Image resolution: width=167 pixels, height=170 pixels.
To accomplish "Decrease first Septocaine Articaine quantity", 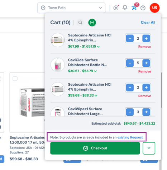I will (x=130, y=38).
